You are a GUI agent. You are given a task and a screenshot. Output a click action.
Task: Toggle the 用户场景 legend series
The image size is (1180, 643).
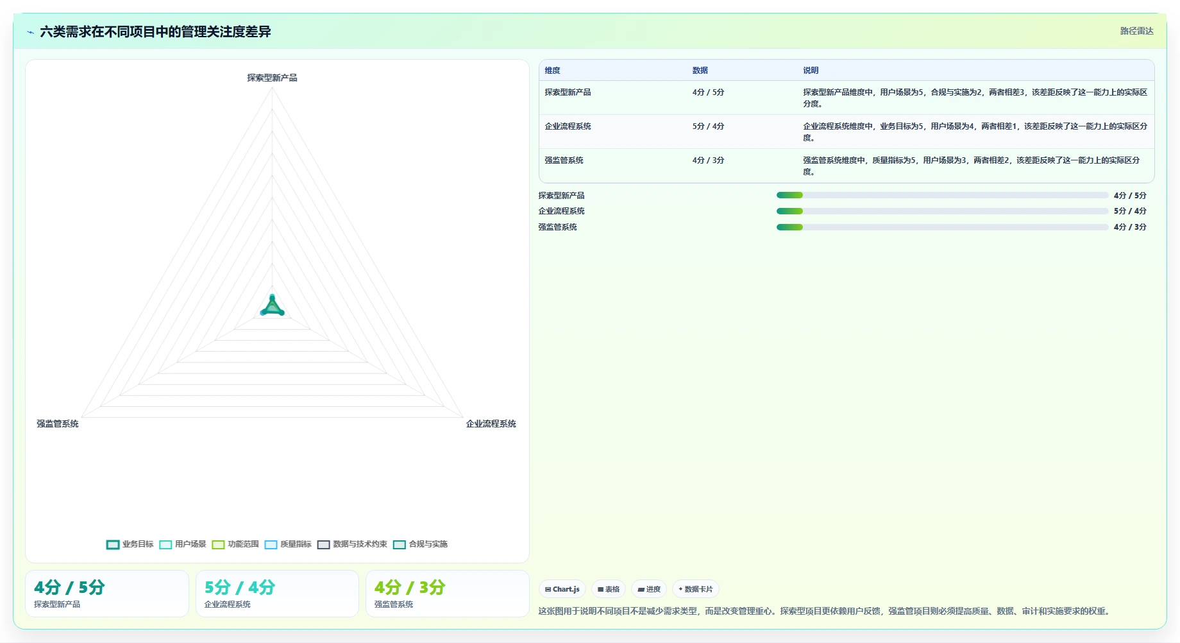pyautogui.click(x=183, y=544)
